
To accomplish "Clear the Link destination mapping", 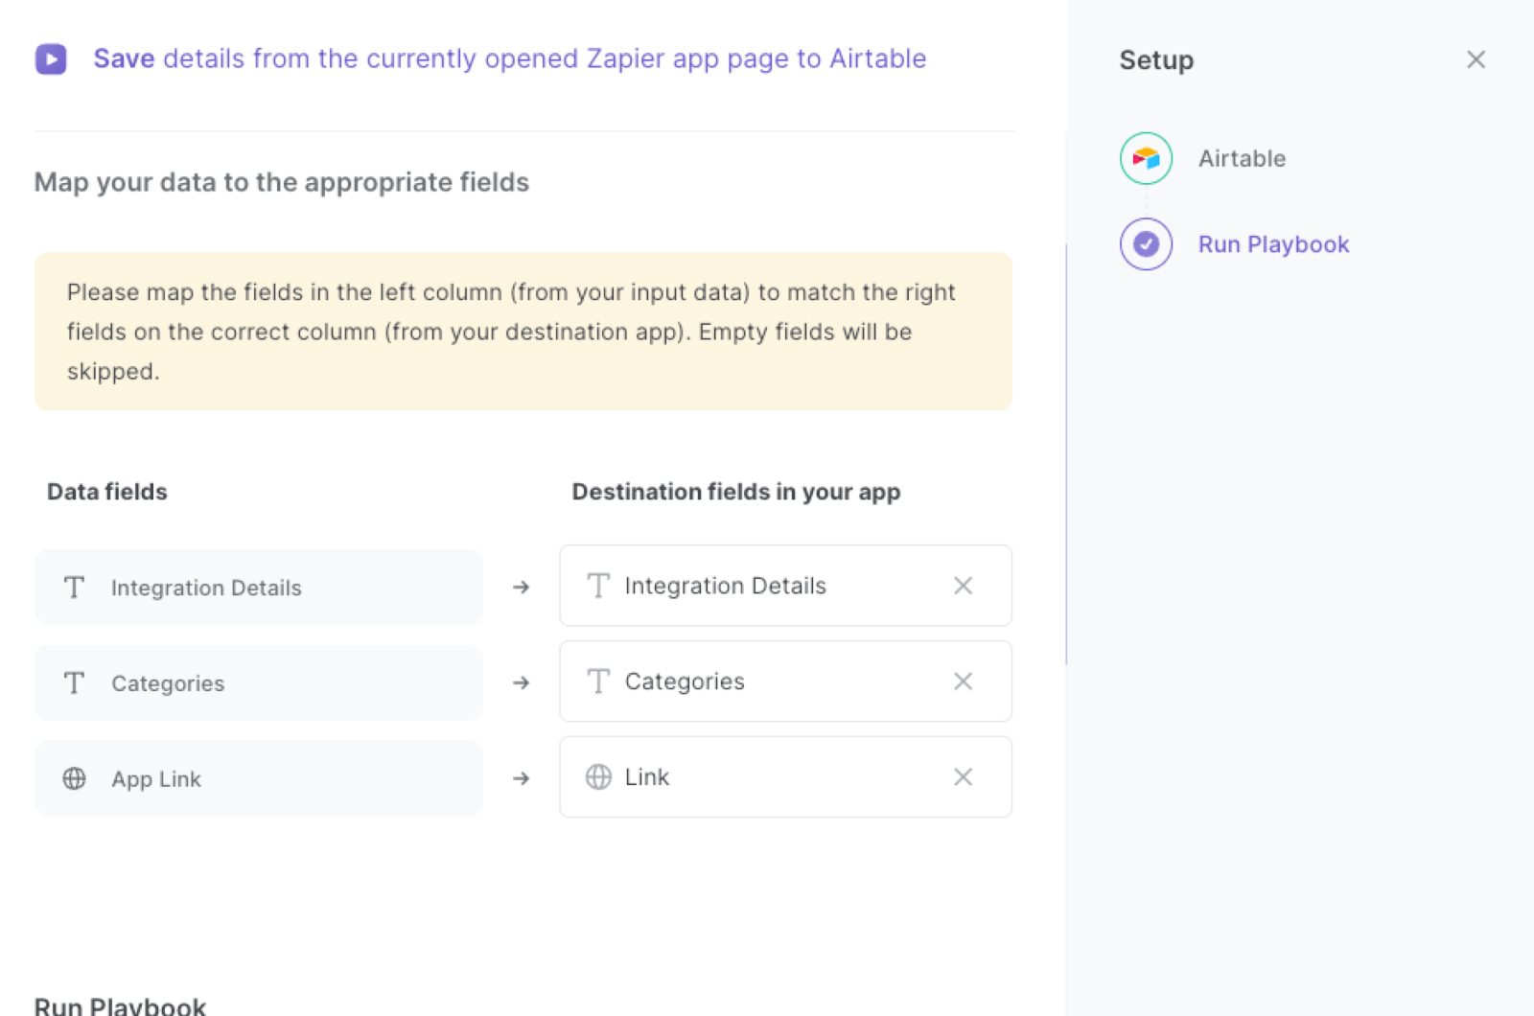I will [x=964, y=777].
